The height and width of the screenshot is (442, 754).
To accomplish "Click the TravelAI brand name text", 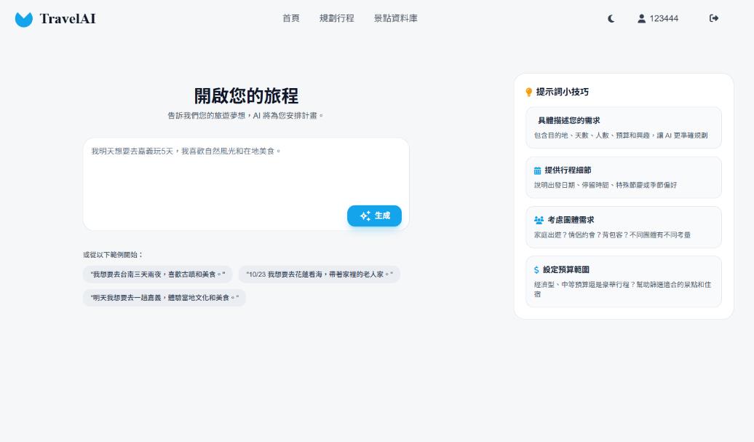I will coord(68,19).
